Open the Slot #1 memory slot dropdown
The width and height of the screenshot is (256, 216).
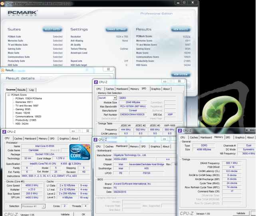tap(115, 98)
